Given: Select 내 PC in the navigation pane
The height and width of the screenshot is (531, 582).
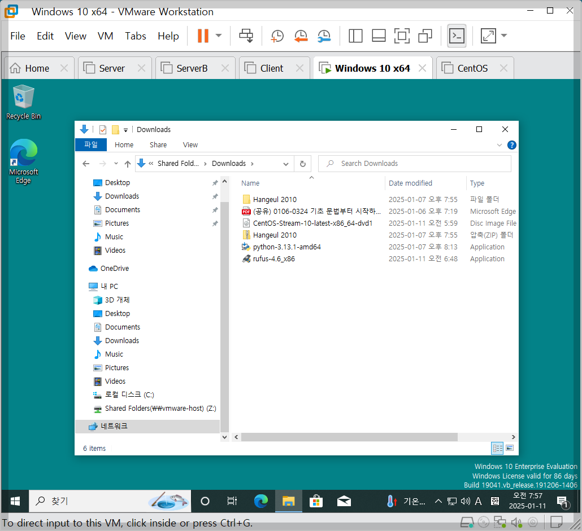Looking at the screenshot, I should [x=103, y=286].
